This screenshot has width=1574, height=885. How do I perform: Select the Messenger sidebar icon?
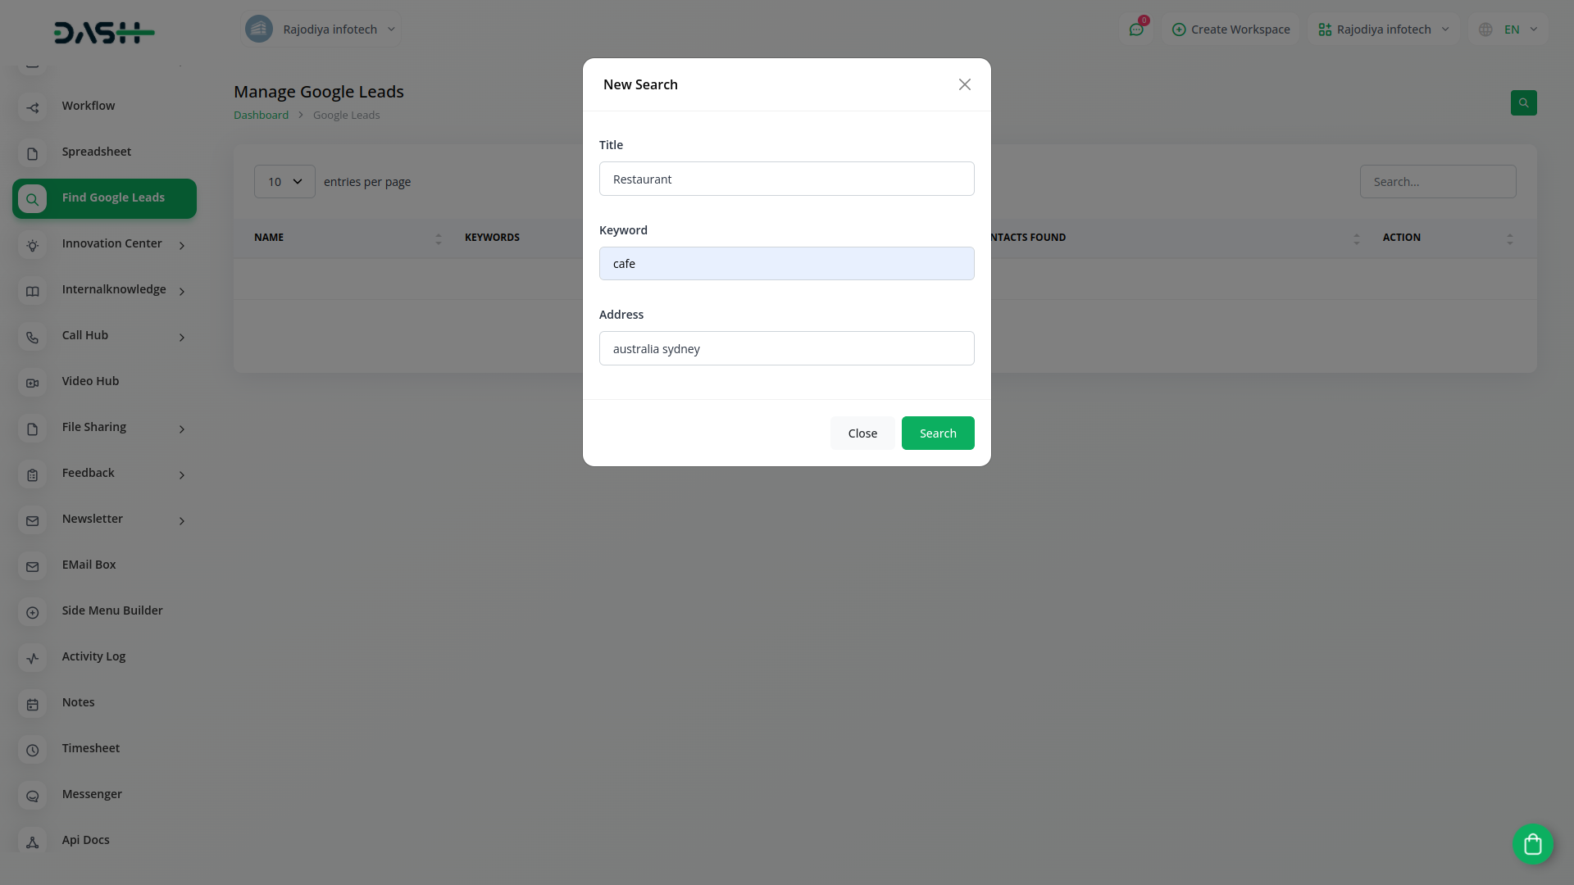(33, 796)
